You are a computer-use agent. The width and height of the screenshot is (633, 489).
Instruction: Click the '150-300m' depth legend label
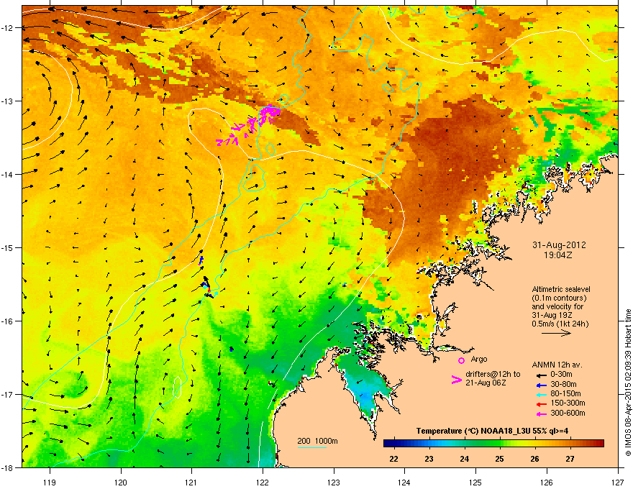(568, 403)
